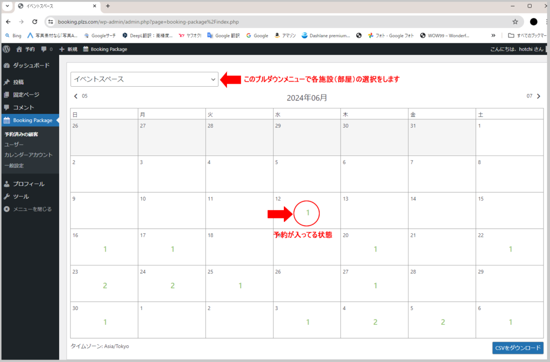Bookmark this page with the star icon
This screenshot has width=550, height=362.
point(515,22)
